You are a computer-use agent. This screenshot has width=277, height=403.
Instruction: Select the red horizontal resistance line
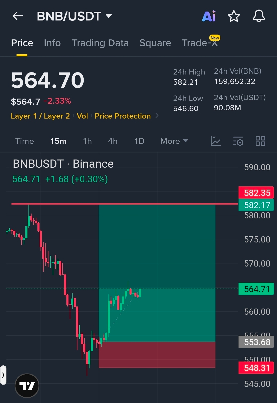point(125,204)
